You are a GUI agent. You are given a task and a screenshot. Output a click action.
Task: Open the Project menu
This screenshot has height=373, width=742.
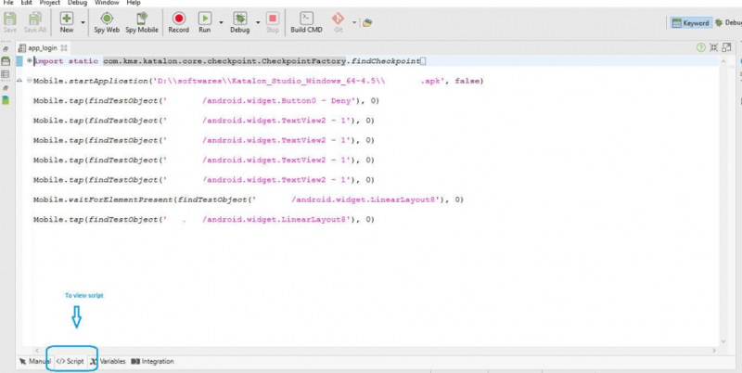(x=47, y=4)
